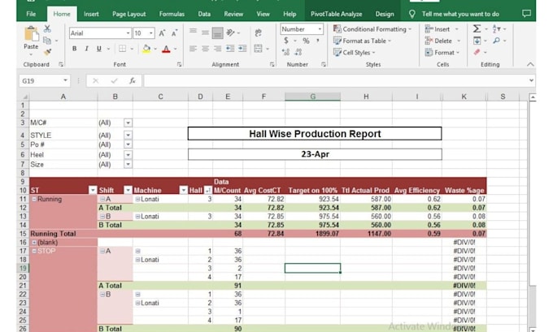553x332 pixels.
Task: Open the Heel filter dropdown
Action: click(x=128, y=155)
